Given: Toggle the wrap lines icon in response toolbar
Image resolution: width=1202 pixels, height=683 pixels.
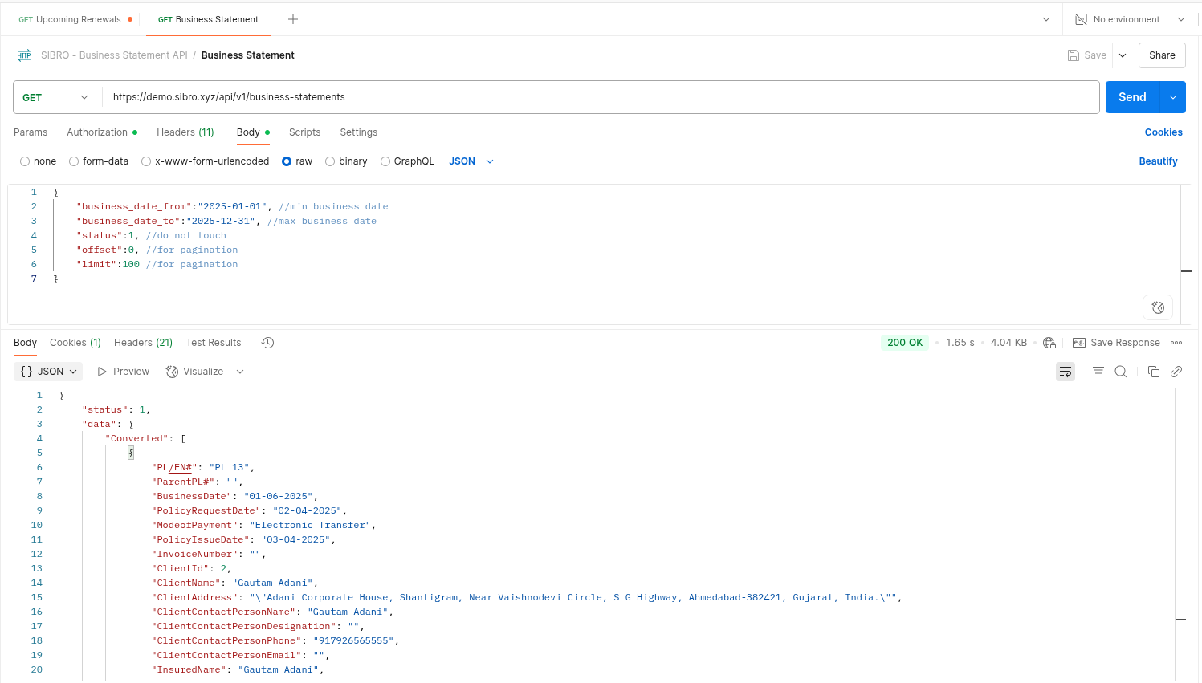Looking at the screenshot, I should coord(1065,372).
